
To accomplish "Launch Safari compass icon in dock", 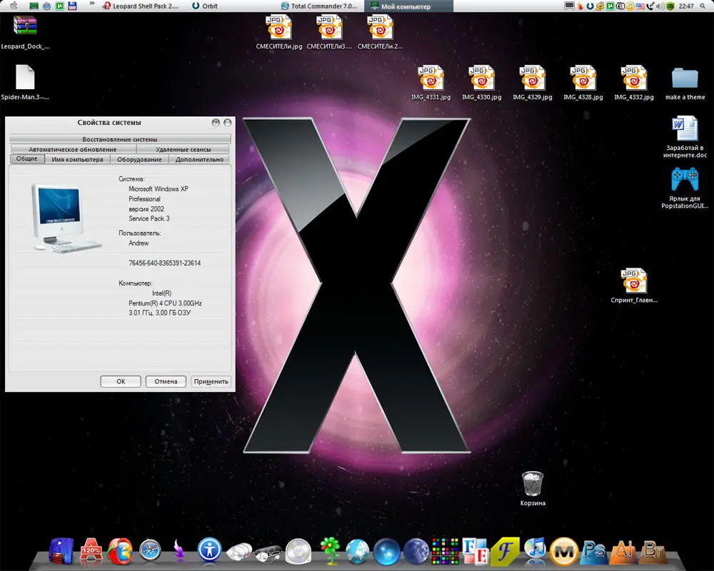I will tap(150, 550).
